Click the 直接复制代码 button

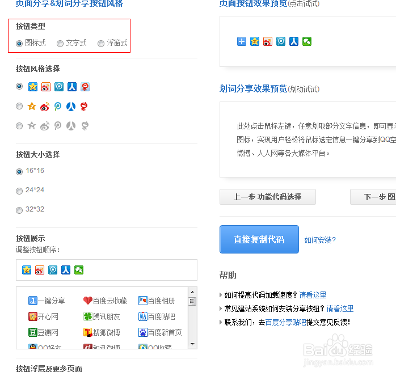coord(259,239)
